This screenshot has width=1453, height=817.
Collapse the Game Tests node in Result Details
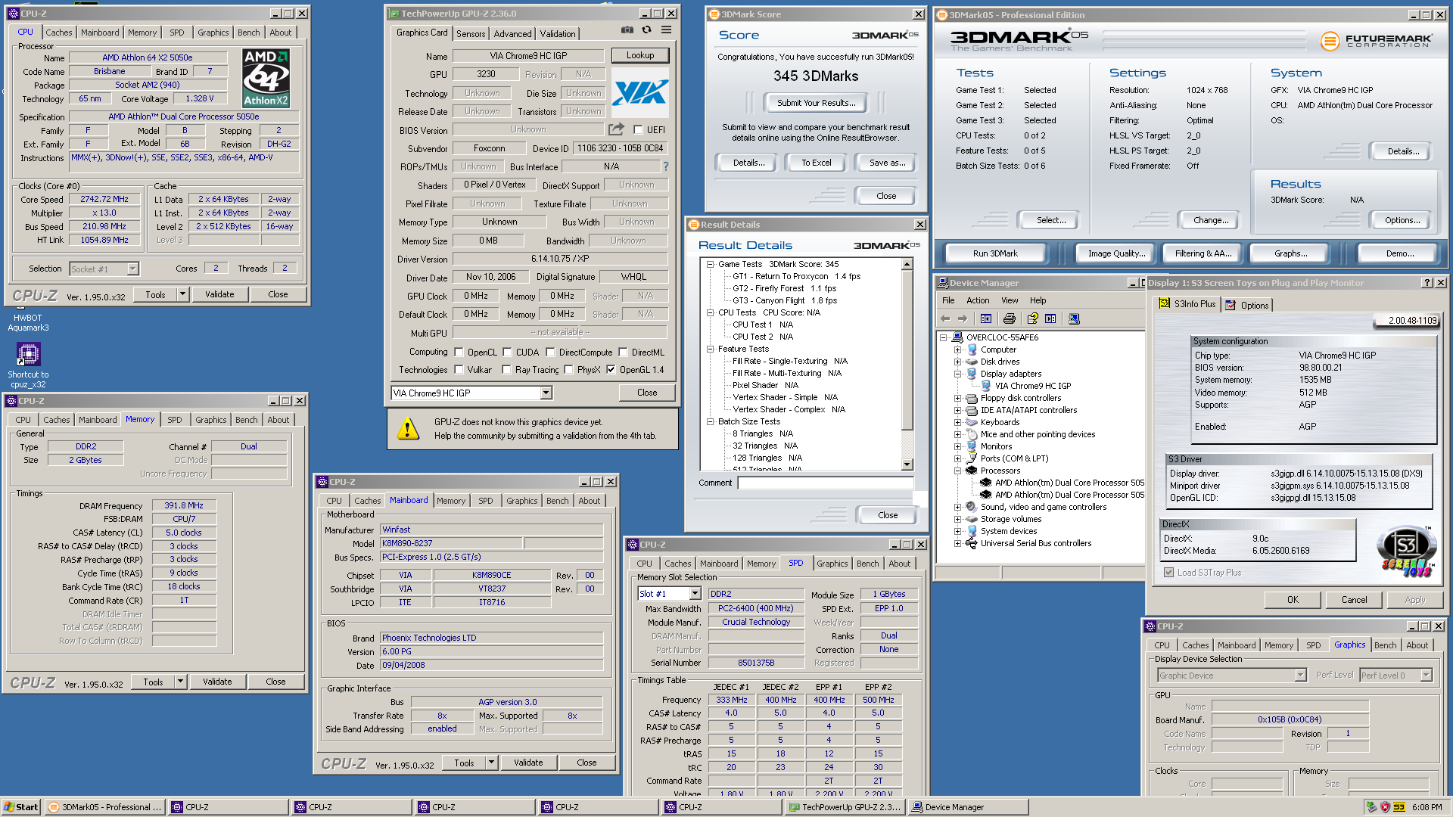[x=710, y=264]
